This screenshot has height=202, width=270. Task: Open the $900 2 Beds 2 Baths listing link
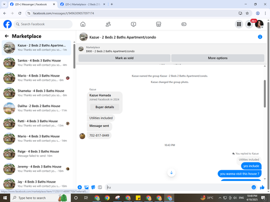[x=110, y=51]
